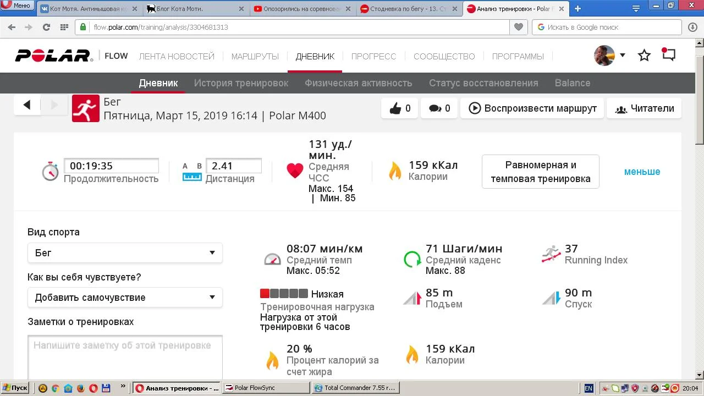
Task: Select the Статус восстановления sub-tab
Action: (x=483, y=83)
